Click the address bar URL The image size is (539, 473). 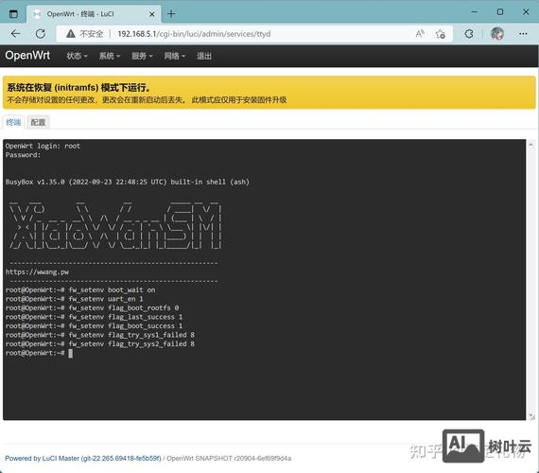click(x=194, y=34)
